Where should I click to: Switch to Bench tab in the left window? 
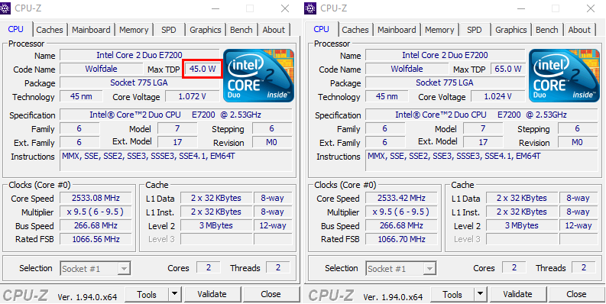(x=241, y=30)
